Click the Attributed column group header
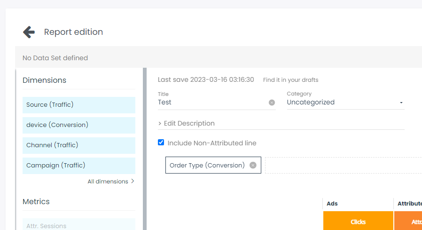Screen dimensions: 422x230 tap(408, 204)
